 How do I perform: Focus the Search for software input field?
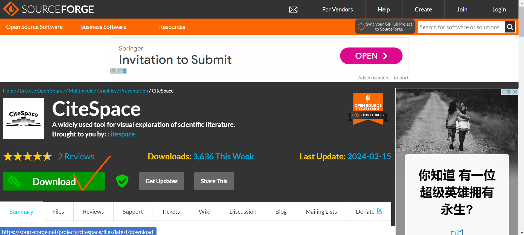(x=461, y=27)
